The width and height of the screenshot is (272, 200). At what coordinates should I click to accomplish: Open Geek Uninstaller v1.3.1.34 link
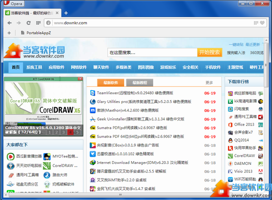click(141, 119)
